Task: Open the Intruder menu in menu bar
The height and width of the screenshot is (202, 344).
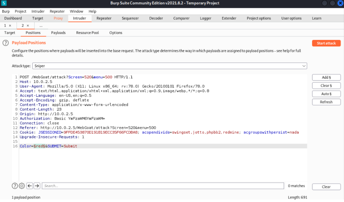Action: click(x=38, y=12)
